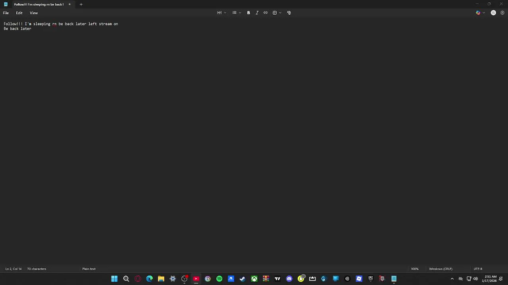Toggle bold formatting in Notepad toolbar
The image size is (508, 285).
(248, 13)
